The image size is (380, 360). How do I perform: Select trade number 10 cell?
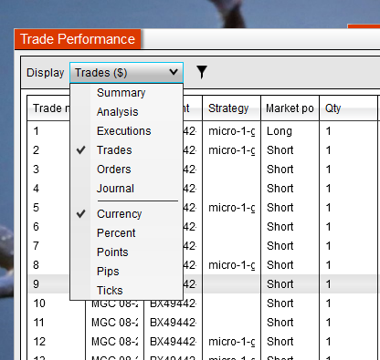click(39, 303)
